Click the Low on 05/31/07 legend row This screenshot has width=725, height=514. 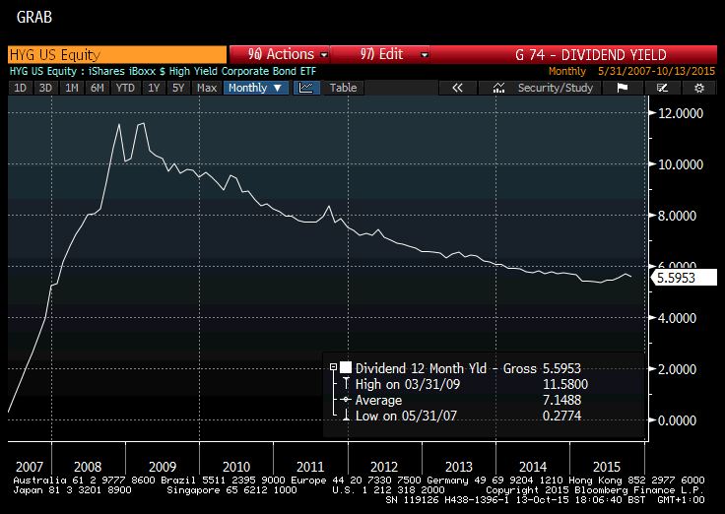tap(406, 416)
